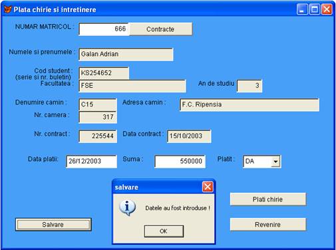Focus the NUMAR MATRICOL field with 666

pos(104,29)
